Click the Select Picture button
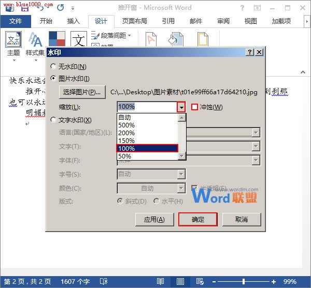 [x=82, y=92]
